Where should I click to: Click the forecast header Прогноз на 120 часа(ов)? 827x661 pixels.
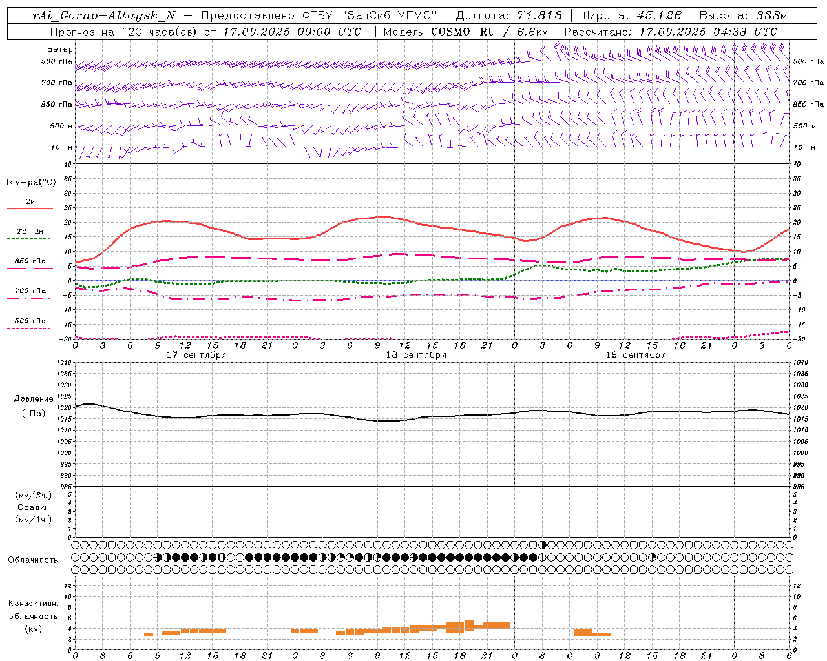[123, 32]
